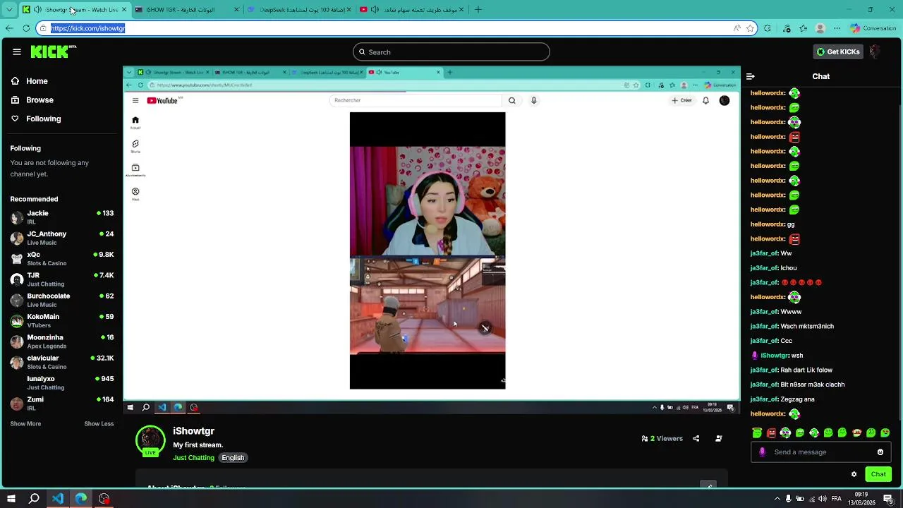
Task: Open a new browser tab
Action: [x=478, y=10]
